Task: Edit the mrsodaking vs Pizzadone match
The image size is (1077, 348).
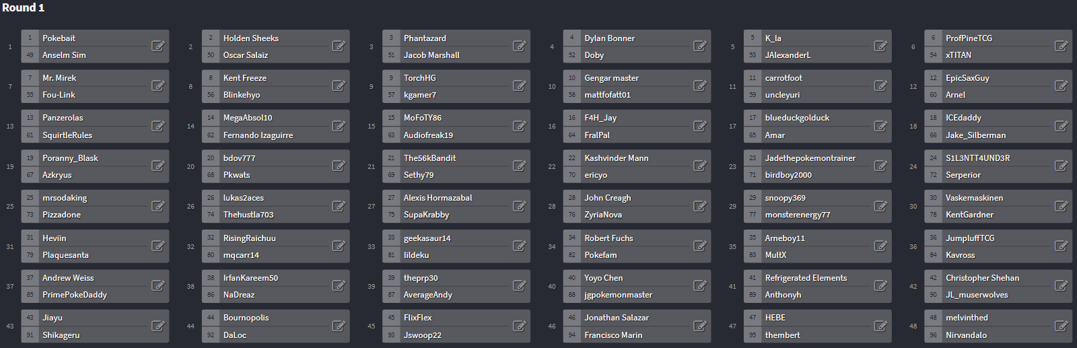Action: click(158, 206)
